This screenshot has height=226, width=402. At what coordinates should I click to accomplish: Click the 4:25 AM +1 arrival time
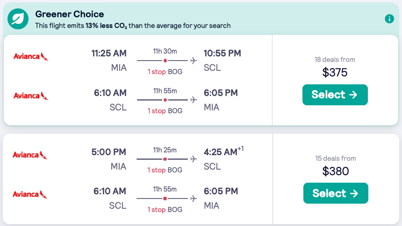click(221, 152)
